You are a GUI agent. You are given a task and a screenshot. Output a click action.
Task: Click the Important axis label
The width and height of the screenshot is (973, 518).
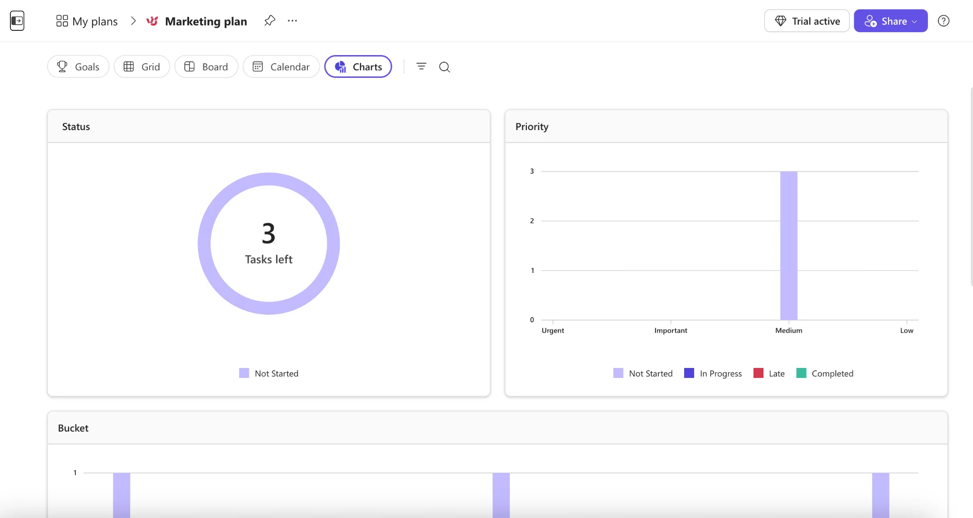[671, 330]
